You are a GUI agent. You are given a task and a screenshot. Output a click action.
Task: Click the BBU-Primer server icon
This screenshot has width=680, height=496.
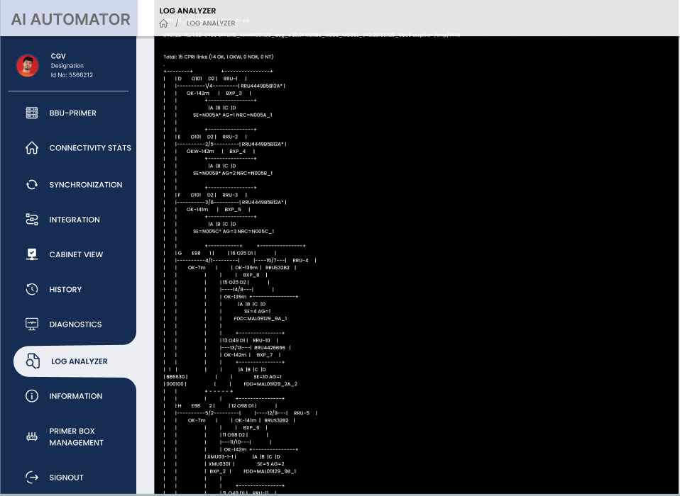coord(32,113)
